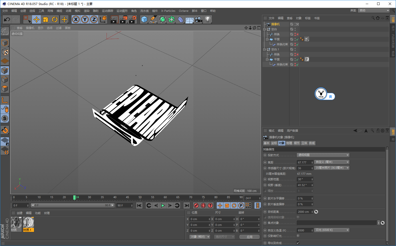
Task: Select the Scale tool
Action: click(x=46, y=19)
